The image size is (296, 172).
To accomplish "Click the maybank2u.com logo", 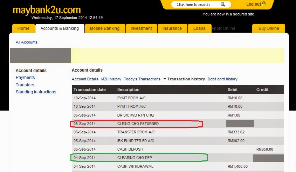I will [47, 9].
